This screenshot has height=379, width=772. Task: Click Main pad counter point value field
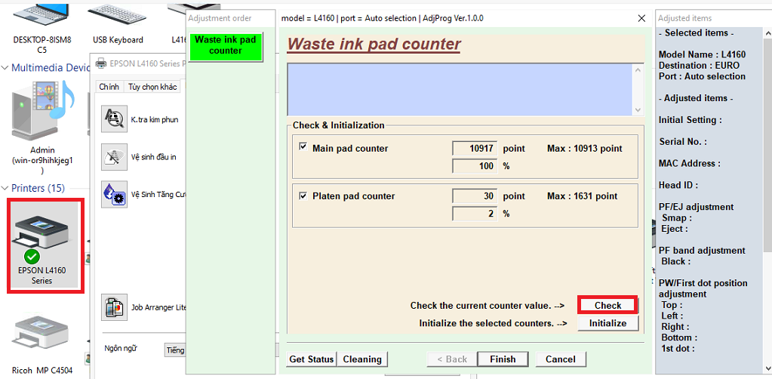tap(475, 148)
